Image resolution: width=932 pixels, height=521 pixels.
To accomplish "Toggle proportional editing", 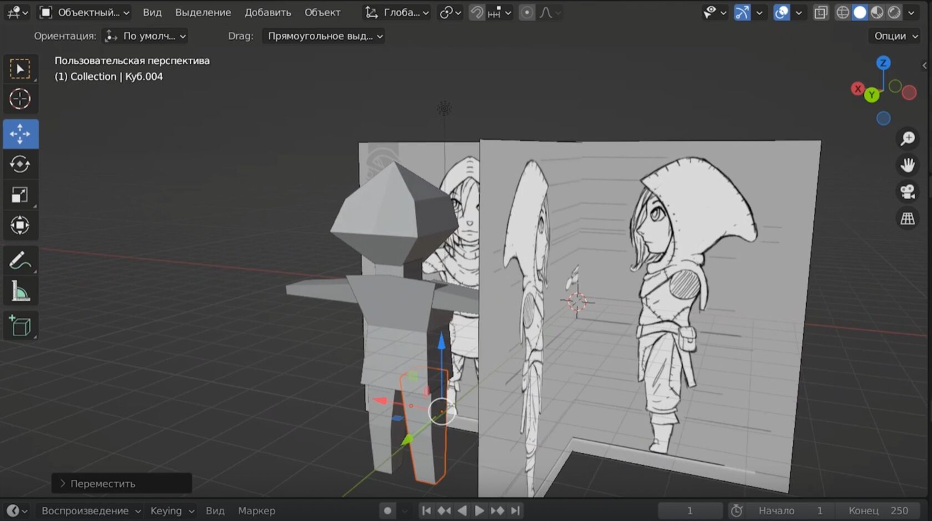I will (526, 12).
